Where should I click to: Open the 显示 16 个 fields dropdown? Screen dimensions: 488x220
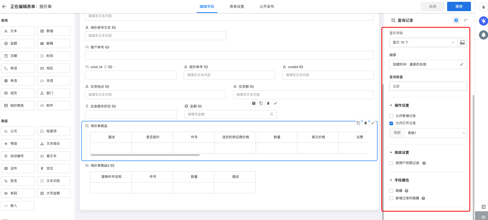pos(423,42)
